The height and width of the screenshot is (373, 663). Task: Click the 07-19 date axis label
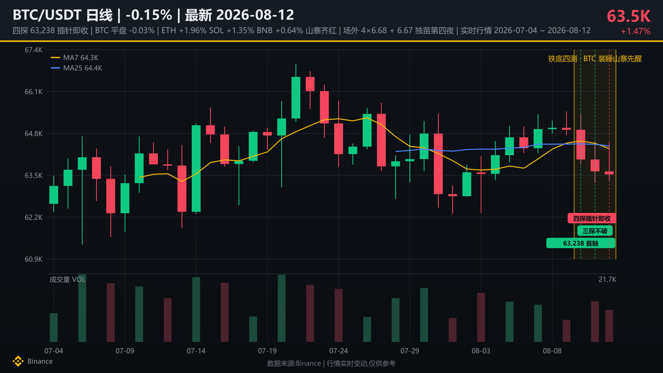click(267, 351)
